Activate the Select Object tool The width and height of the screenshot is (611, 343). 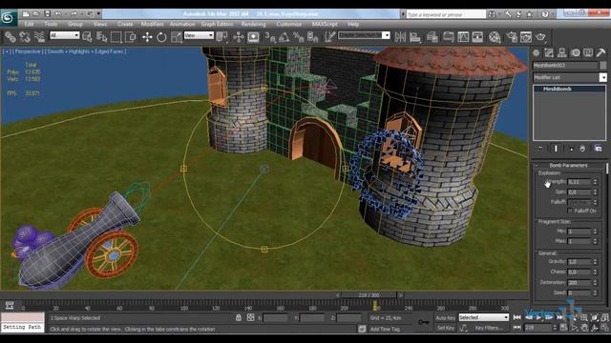[x=87, y=37]
